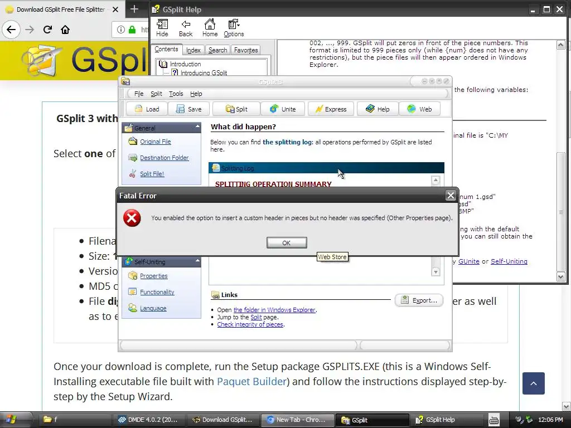This screenshot has height=428, width=571.
Task: Open the File menu in GSplit
Action: click(x=139, y=94)
